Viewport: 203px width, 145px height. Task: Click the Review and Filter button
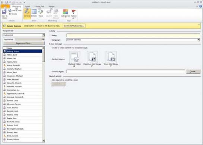tap(24, 43)
